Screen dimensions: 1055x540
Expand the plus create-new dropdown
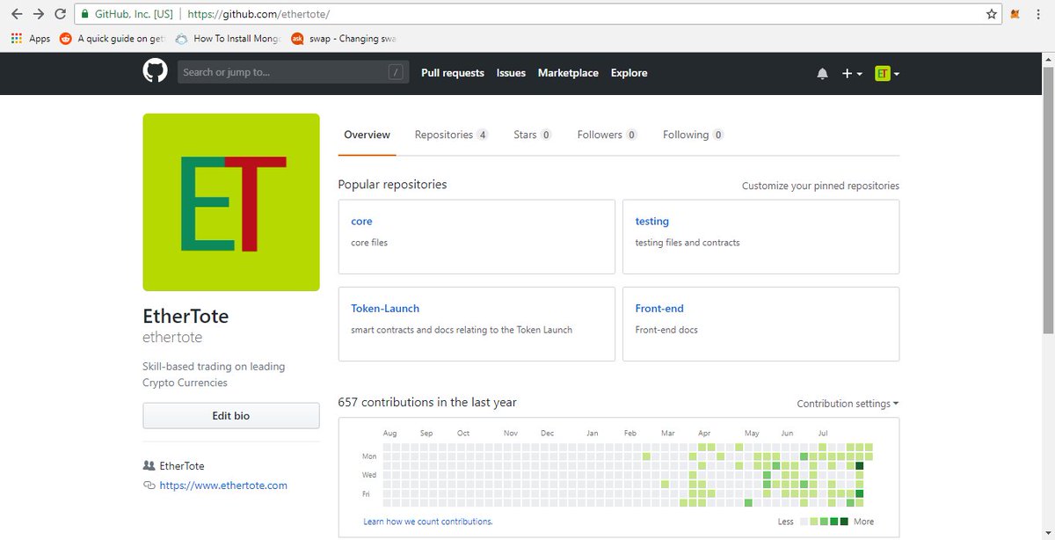click(x=852, y=74)
